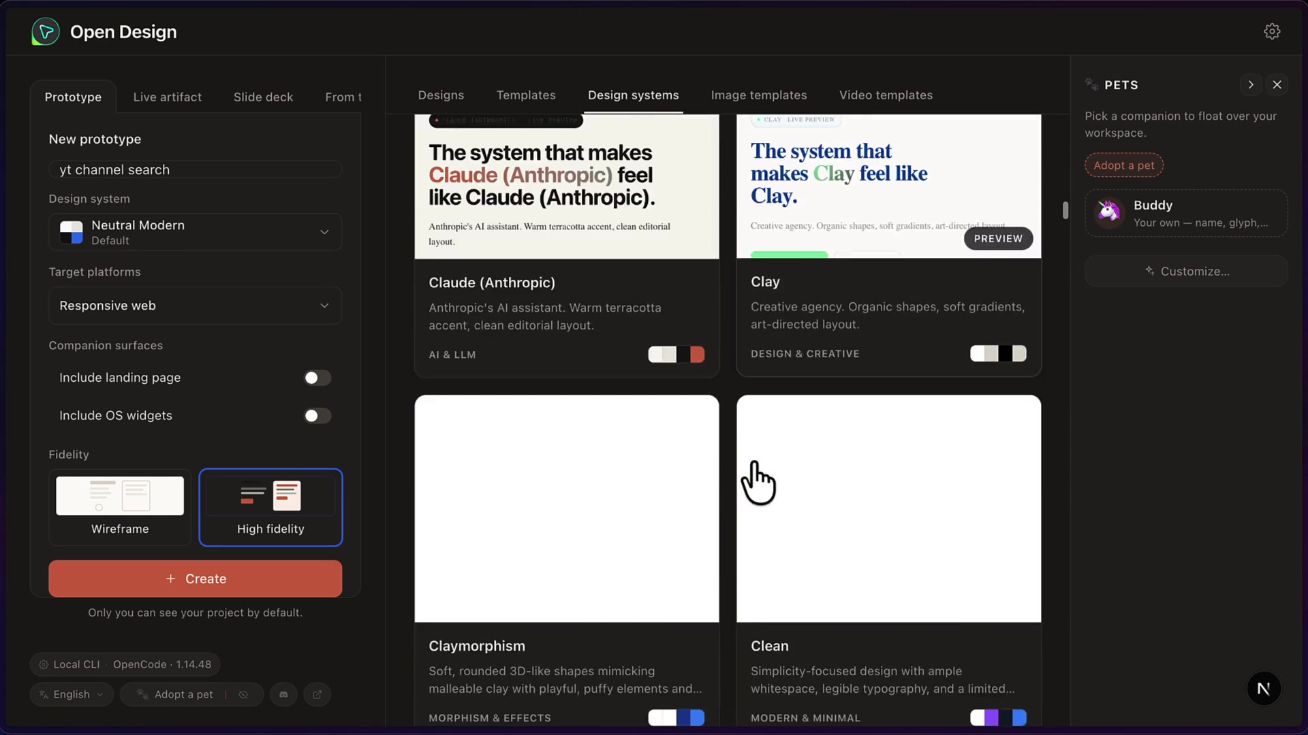Click the AI & LLM category label
Image resolution: width=1308 pixels, height=735 pixels.
[x=452, y=355]
